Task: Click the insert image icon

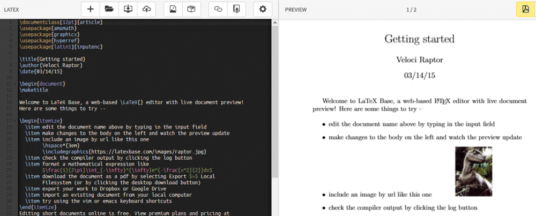Action: (173, 9)
